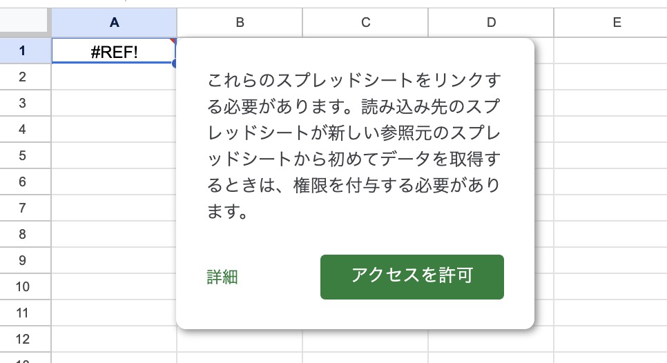Select row 4 by its number
This screenshot has height=363, width=667.
tap(22, 129)
